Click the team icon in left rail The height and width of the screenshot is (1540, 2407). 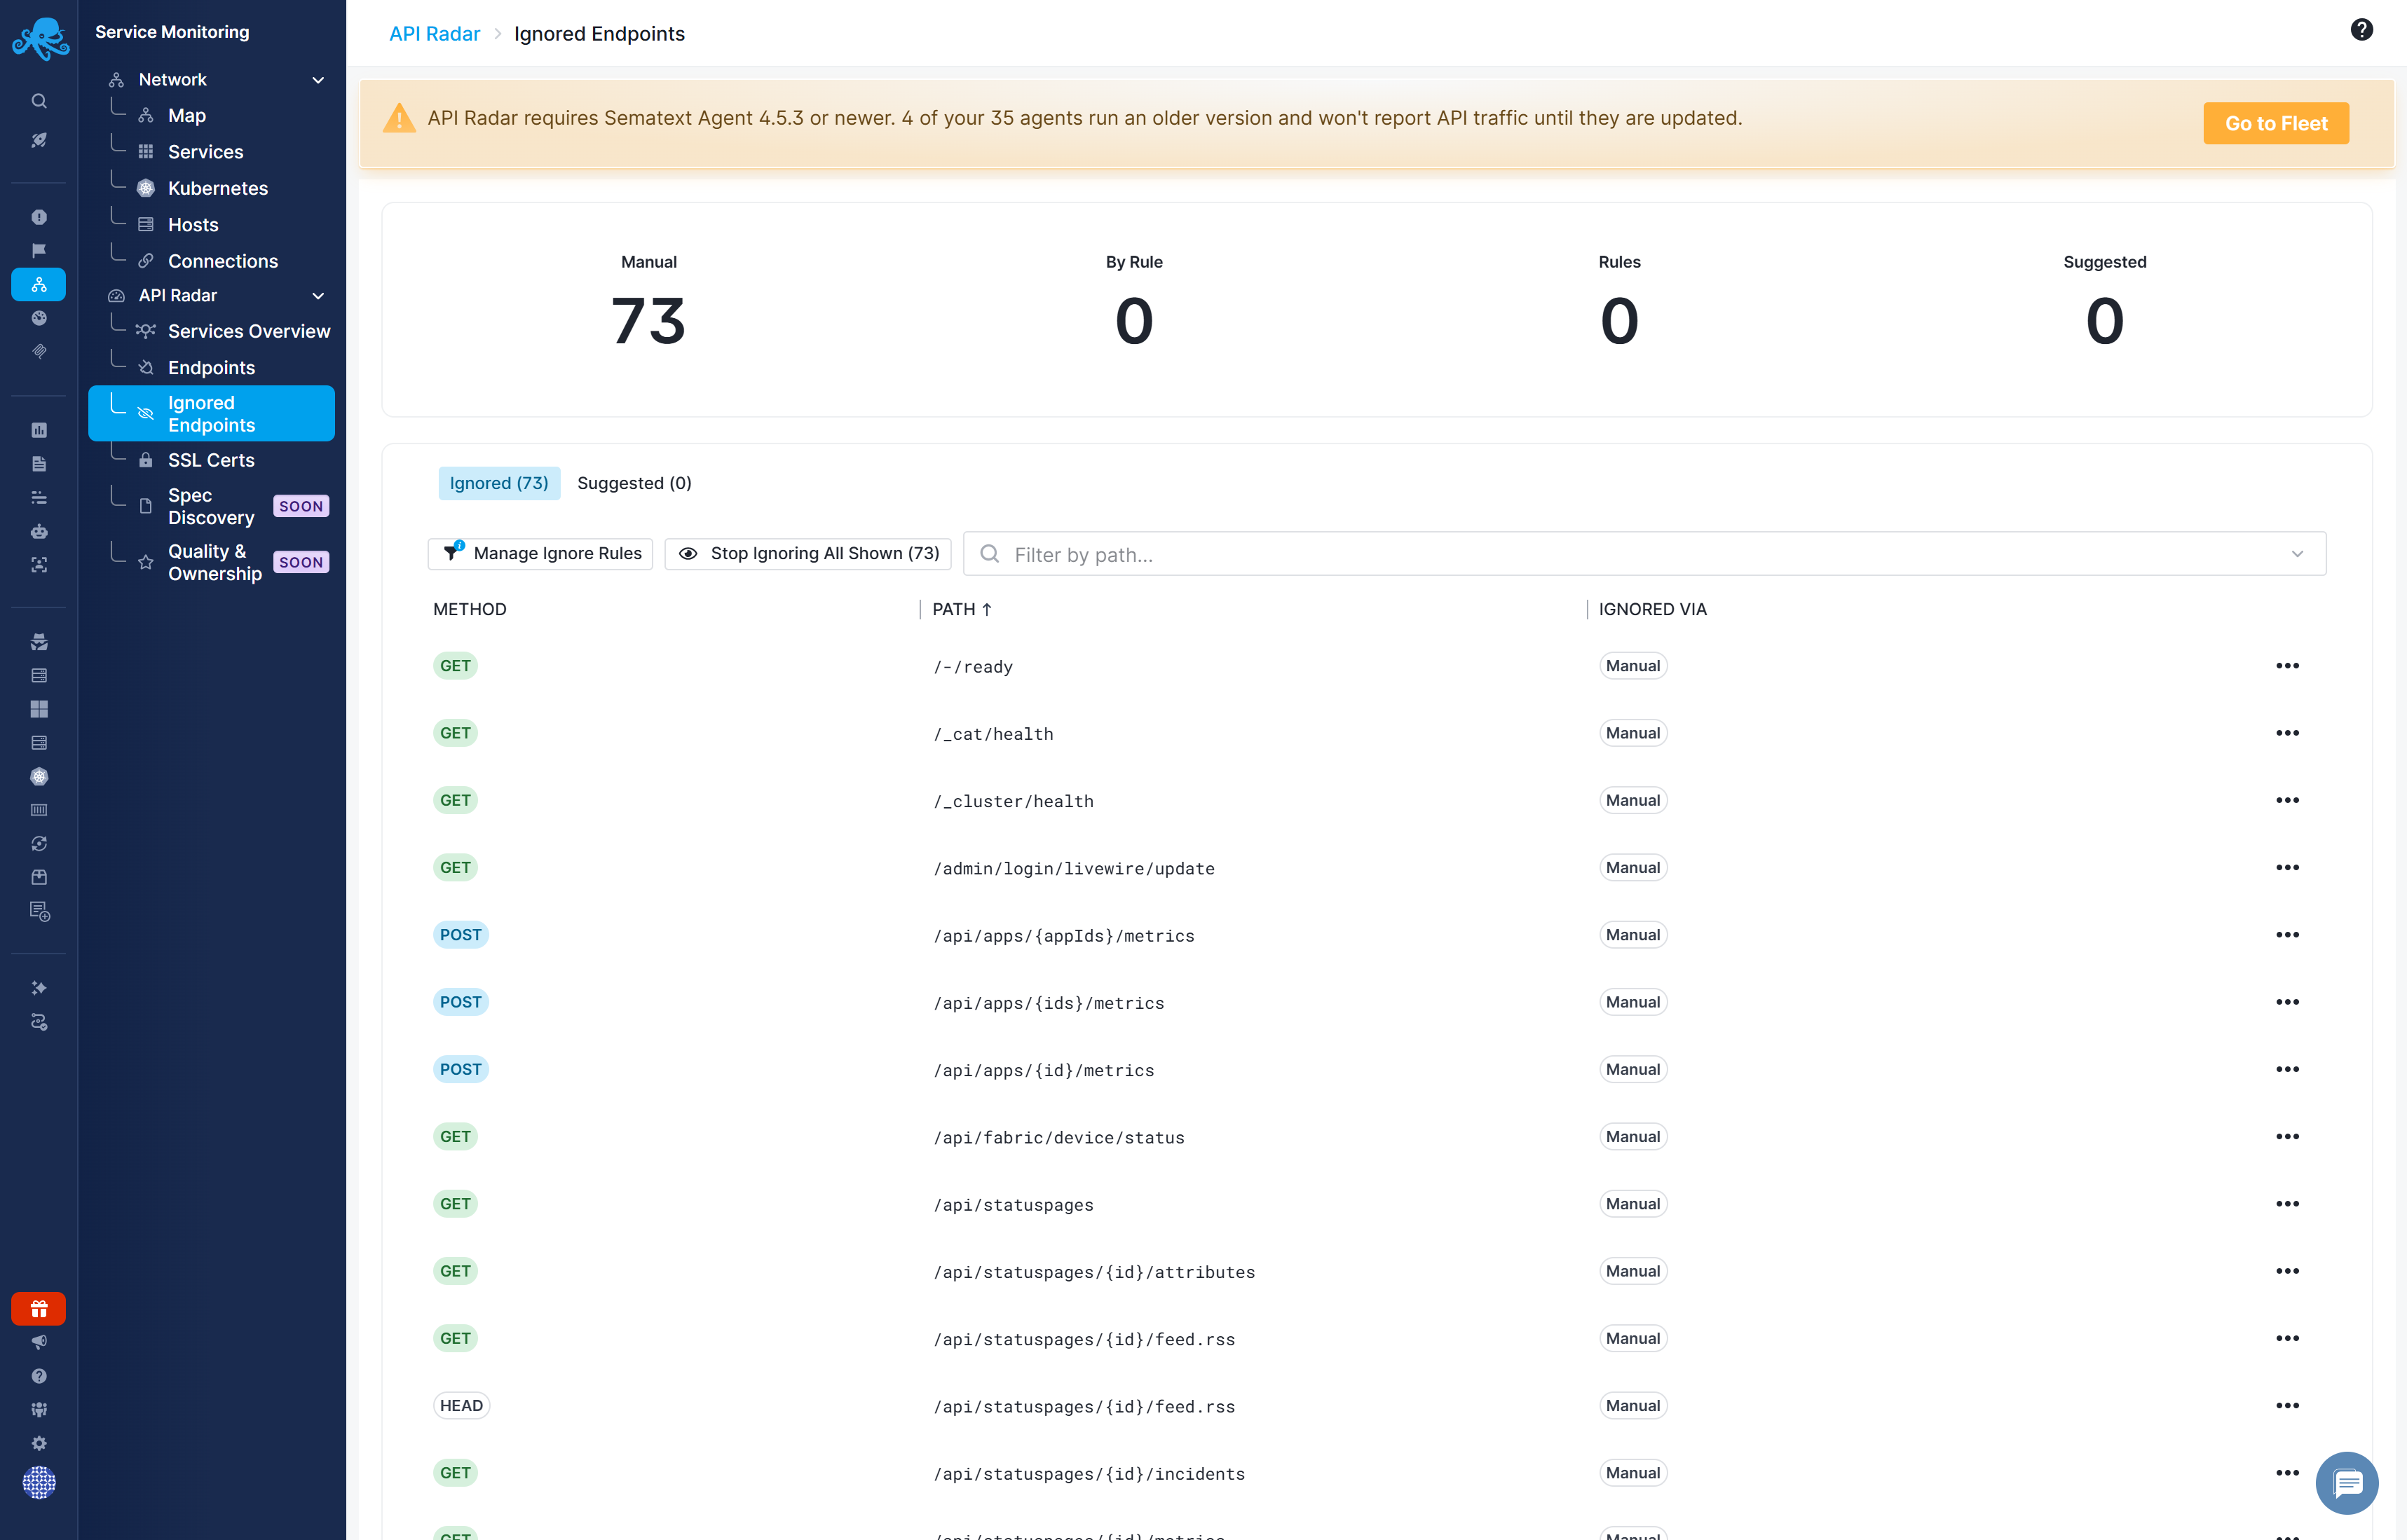[x=39, y=1409]
